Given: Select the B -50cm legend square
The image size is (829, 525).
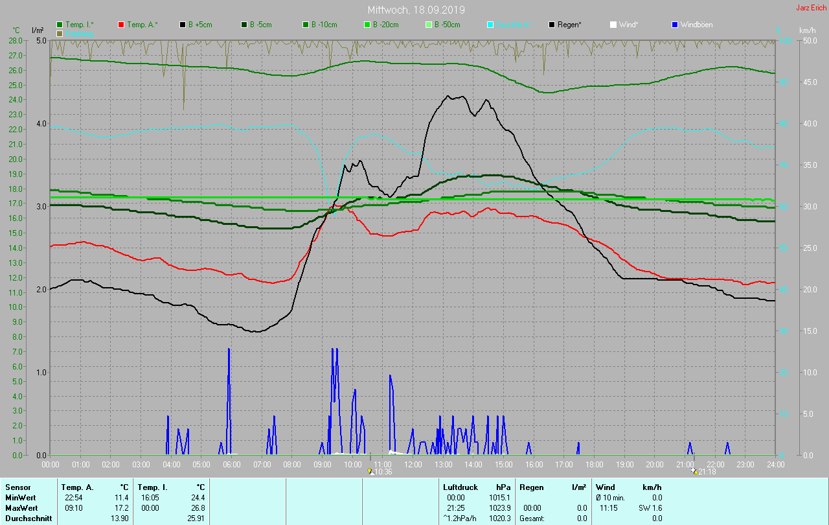Looking at the screenshot, I should 428,25.
